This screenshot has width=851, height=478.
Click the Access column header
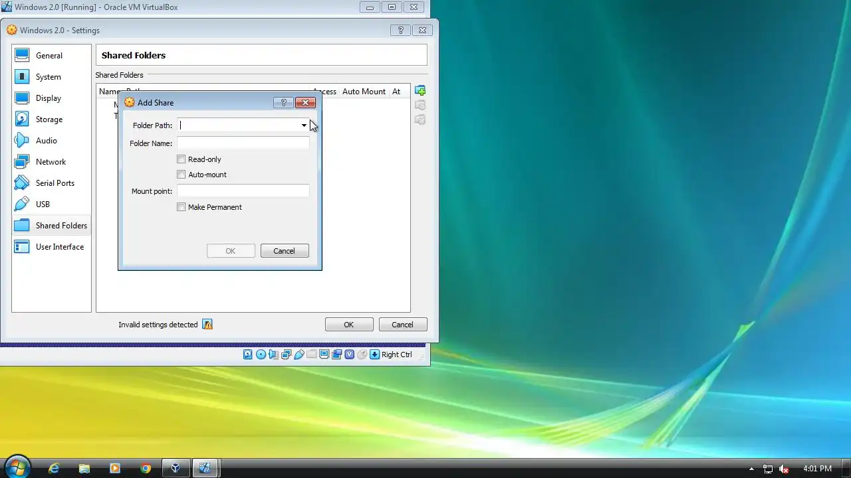point(325,92)
